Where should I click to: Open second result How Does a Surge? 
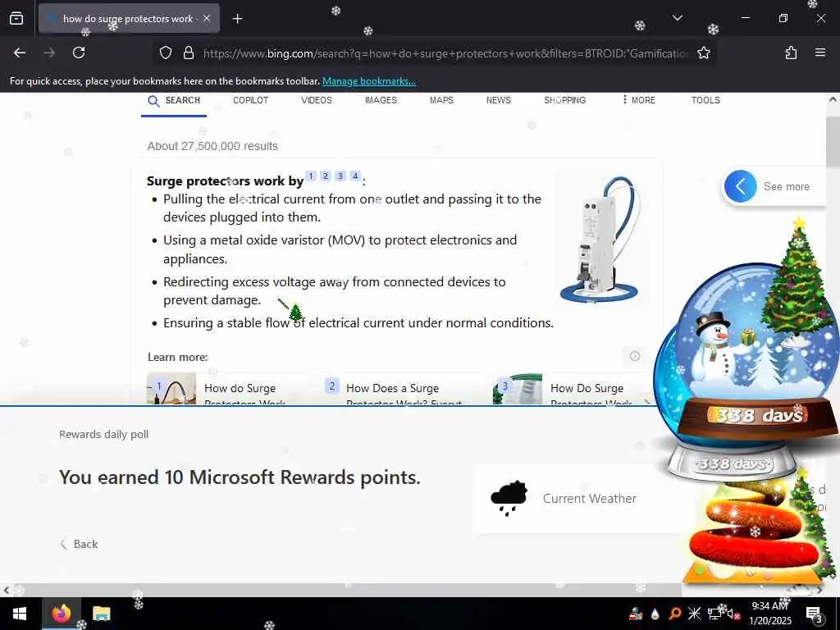click(402, 390)
